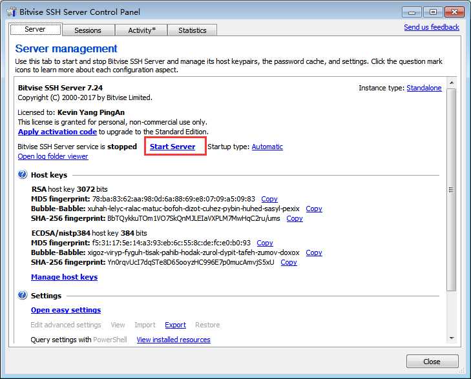Copy the RSA MD5 fingerprint
The image size is (471, 379).
click(269, 199)
